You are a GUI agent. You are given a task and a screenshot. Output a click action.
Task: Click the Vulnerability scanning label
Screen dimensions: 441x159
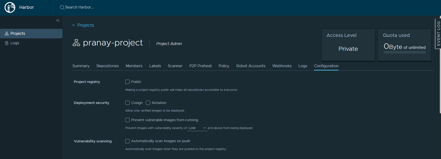[93, 141]
